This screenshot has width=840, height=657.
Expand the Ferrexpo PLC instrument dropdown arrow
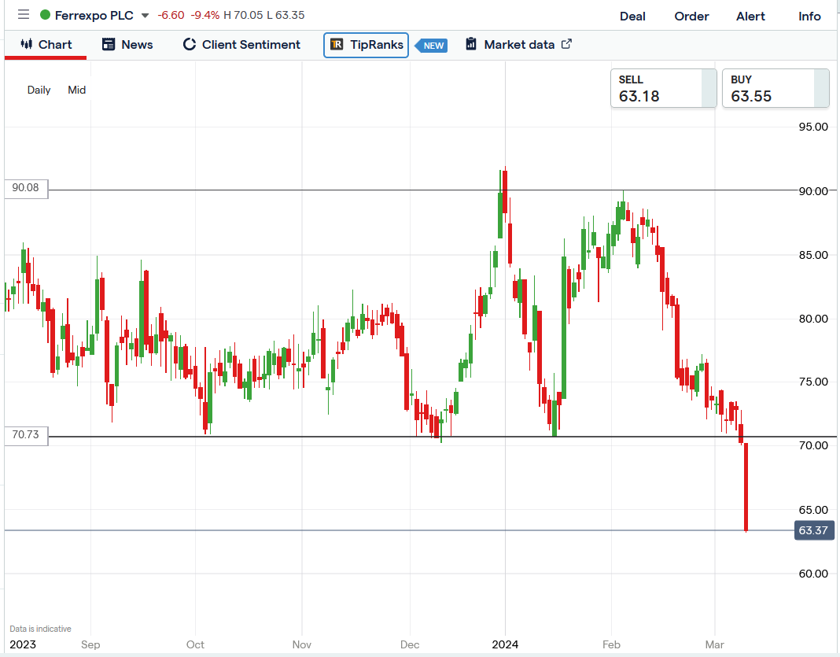point(145,16)
